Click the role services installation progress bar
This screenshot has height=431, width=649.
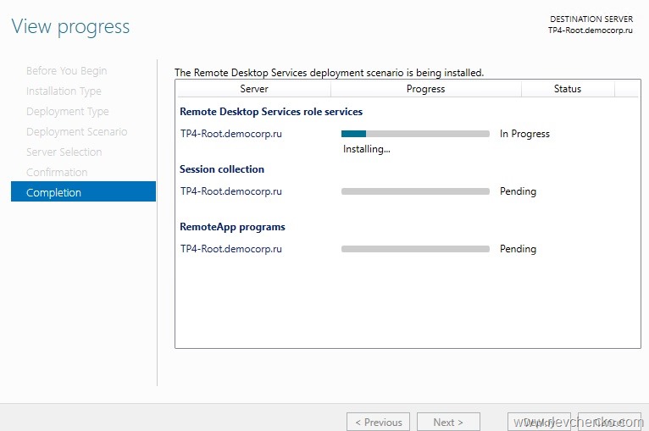(x=415, y=134)
